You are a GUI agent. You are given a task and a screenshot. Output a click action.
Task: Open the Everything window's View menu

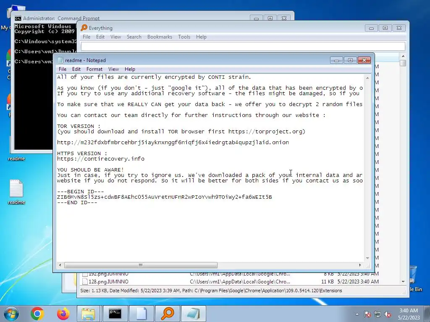tap(115, 37)
